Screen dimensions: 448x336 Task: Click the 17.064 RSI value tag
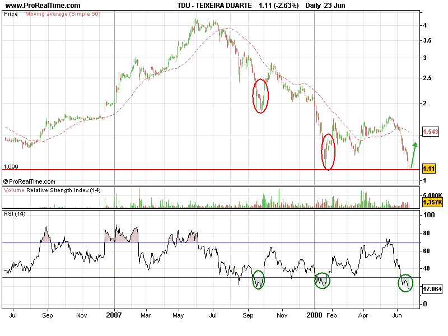tap(432, 289)
